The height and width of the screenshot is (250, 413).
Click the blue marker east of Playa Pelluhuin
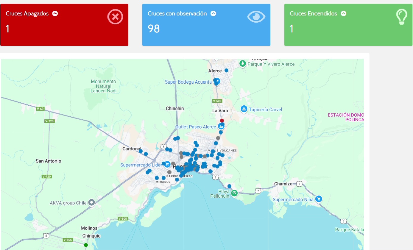229,186
